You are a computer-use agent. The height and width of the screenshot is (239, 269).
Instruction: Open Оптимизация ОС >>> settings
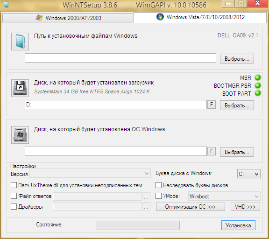191,207
